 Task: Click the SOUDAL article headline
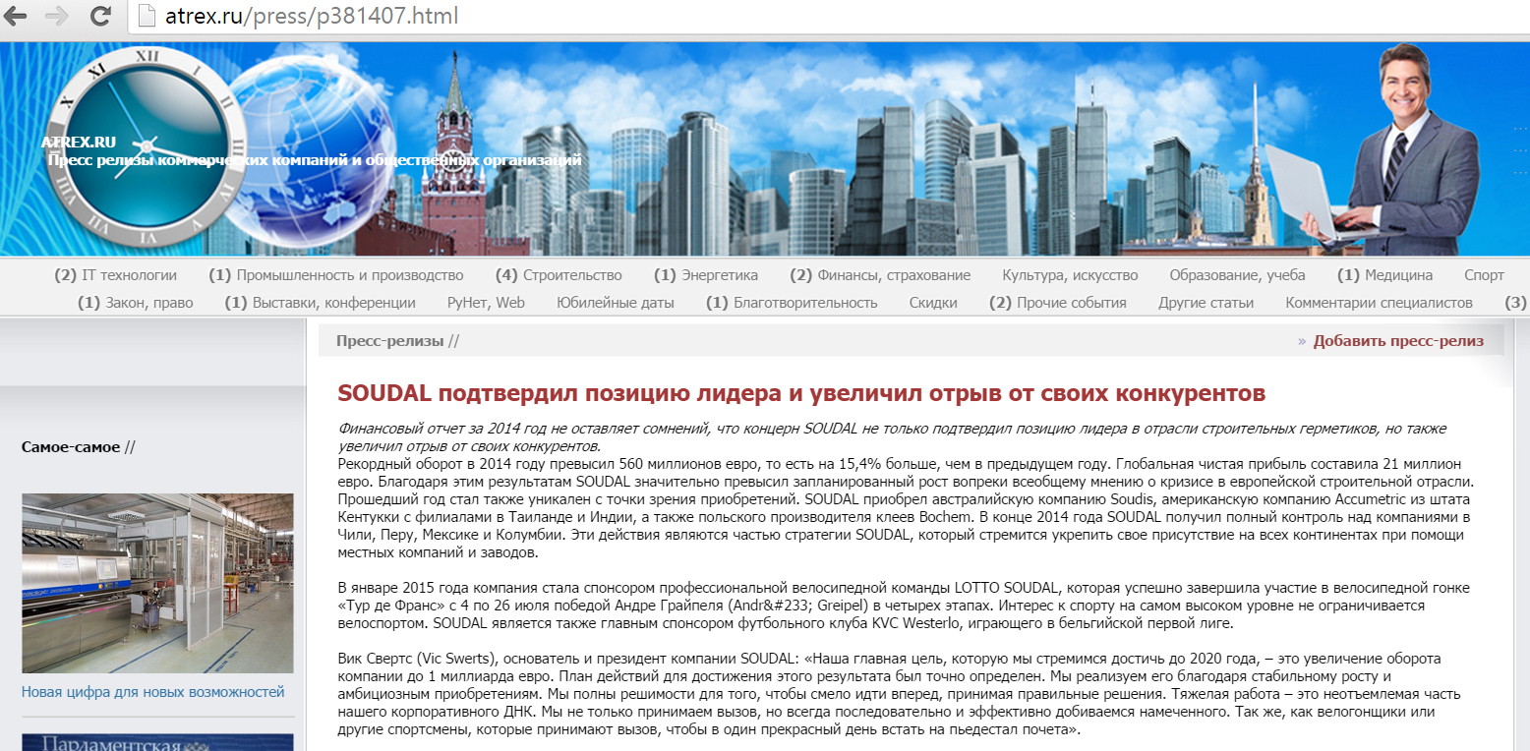tap(801, 393)
